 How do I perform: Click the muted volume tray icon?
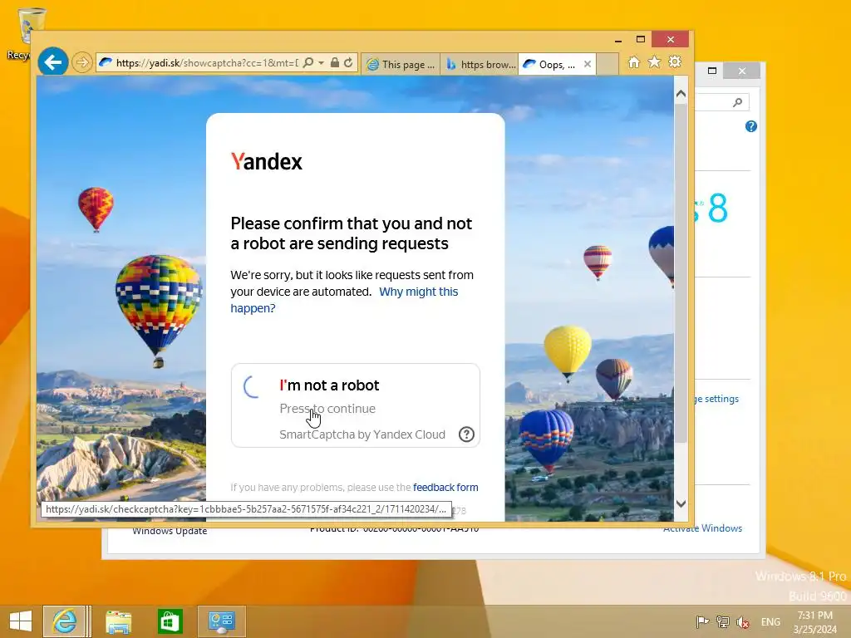click(x=742, y=621)
